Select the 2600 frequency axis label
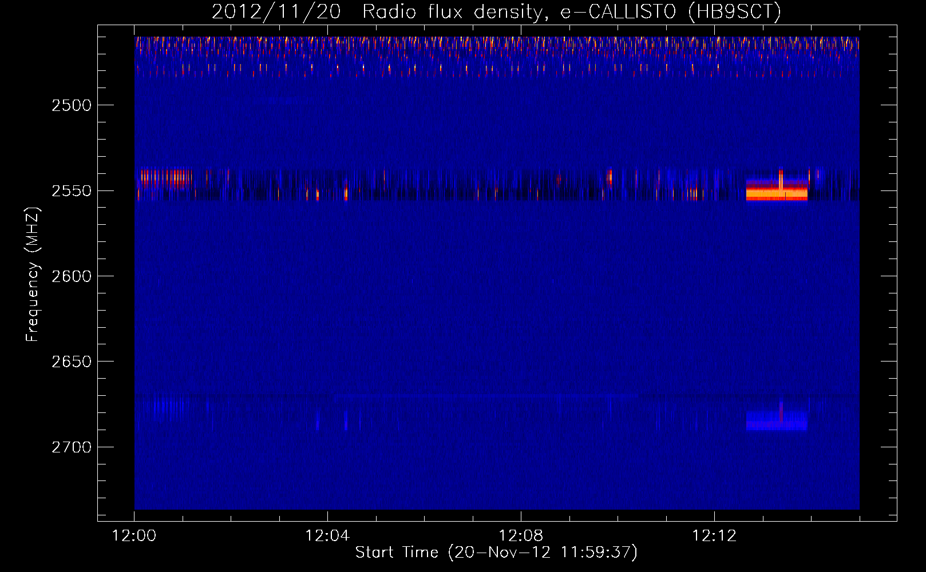The image size is (926, 572). click(71, 276)
